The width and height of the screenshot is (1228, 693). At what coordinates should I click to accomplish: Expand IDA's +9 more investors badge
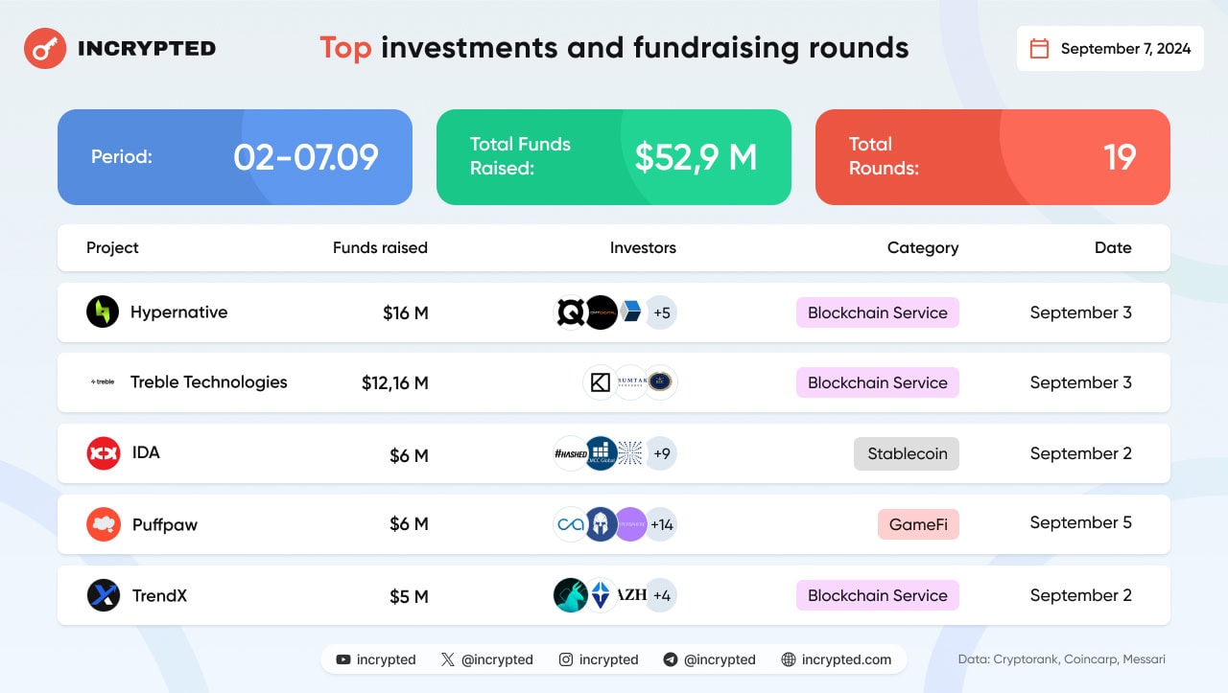661,453
